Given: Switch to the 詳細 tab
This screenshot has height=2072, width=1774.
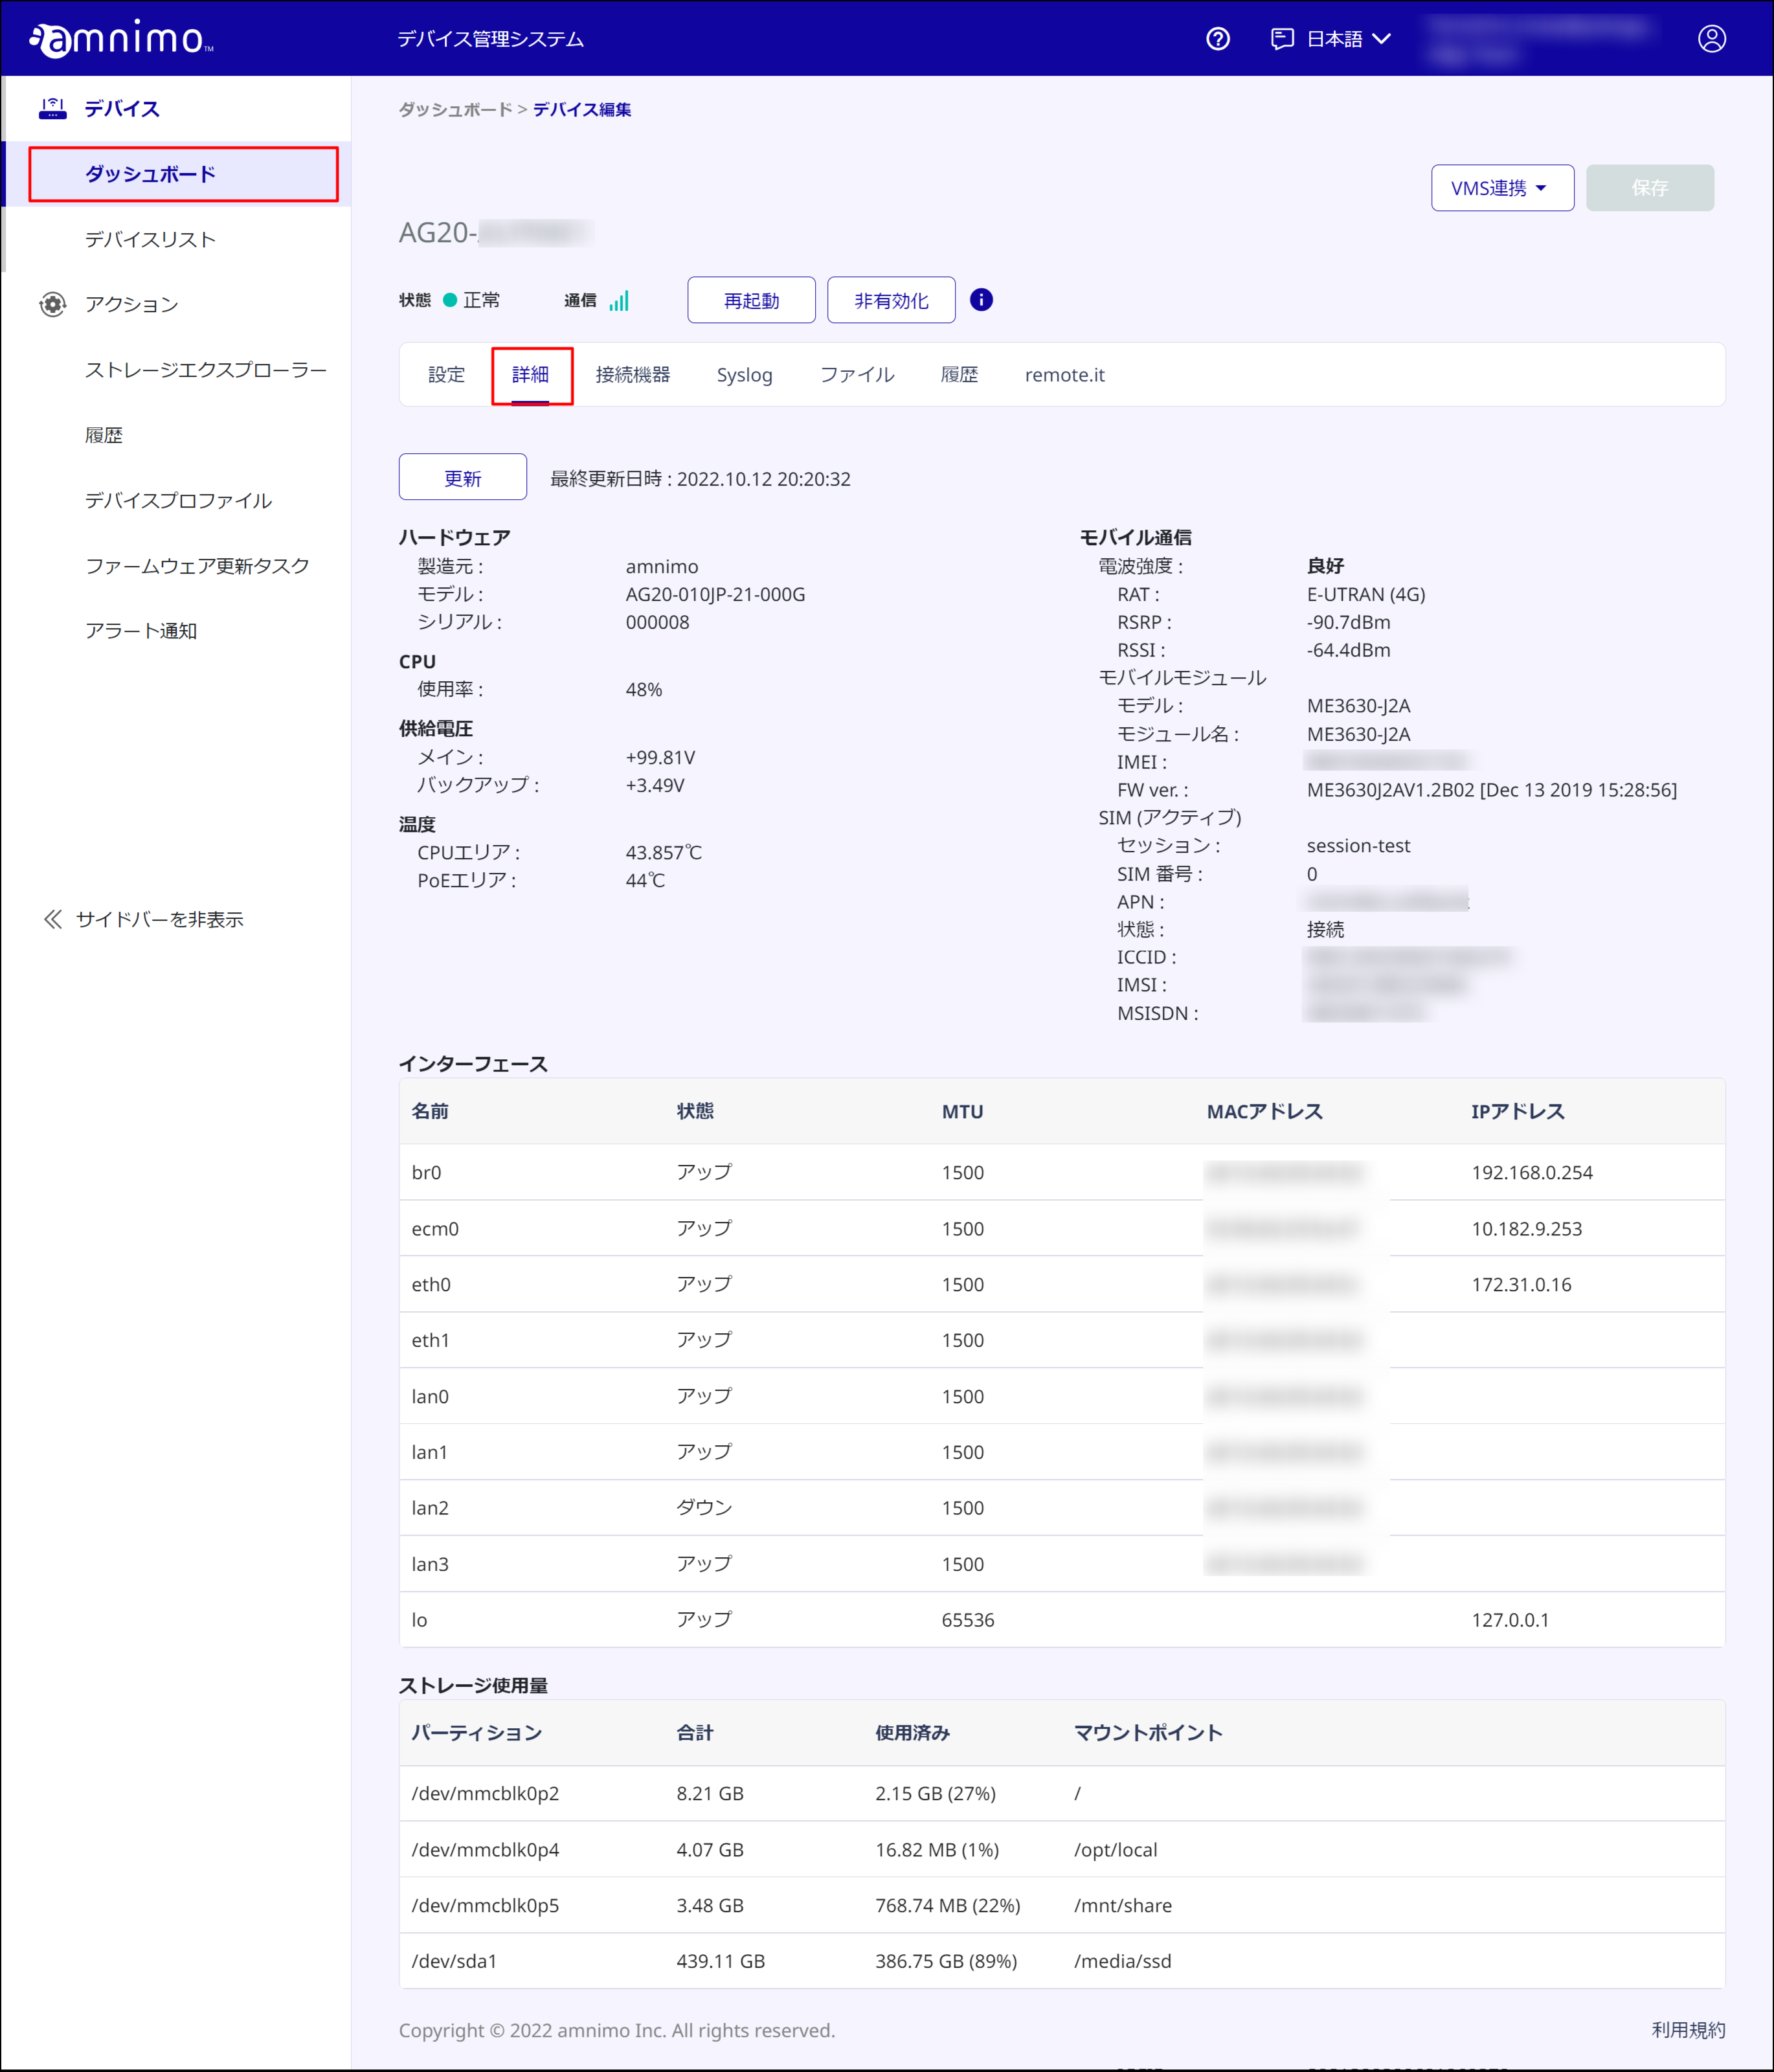Looking at the screenshot, I should (x=530, y=375).
